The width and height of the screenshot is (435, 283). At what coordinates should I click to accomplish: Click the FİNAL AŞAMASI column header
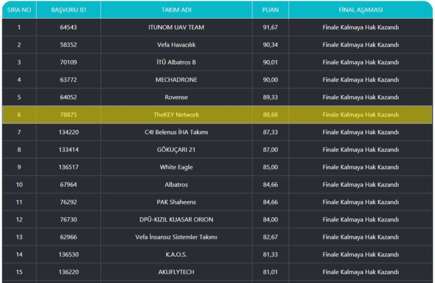point(361,10)
